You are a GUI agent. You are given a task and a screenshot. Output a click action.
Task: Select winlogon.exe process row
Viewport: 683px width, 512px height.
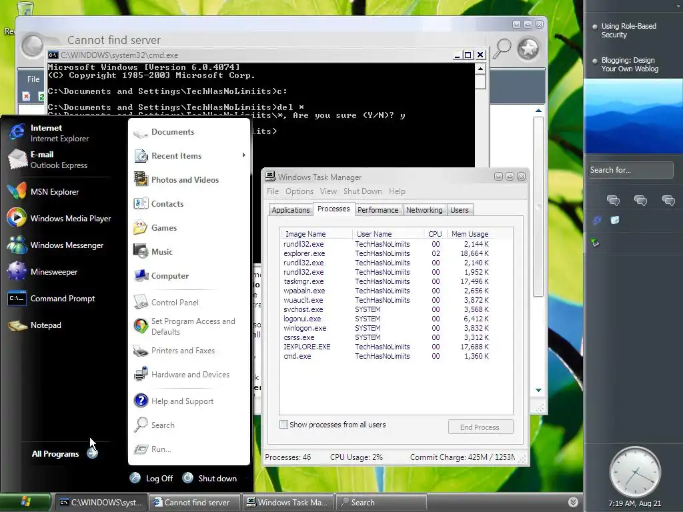[386, 328]
